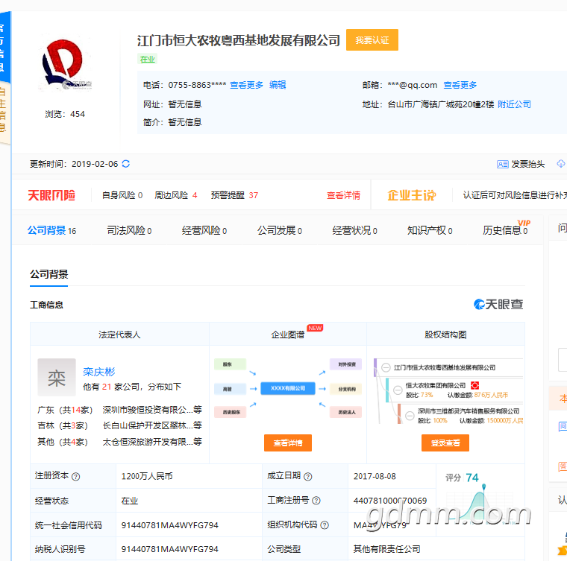The image size is (567, 561).
Task: Switch to the 经营风险 tab
Action: [204, 230]
